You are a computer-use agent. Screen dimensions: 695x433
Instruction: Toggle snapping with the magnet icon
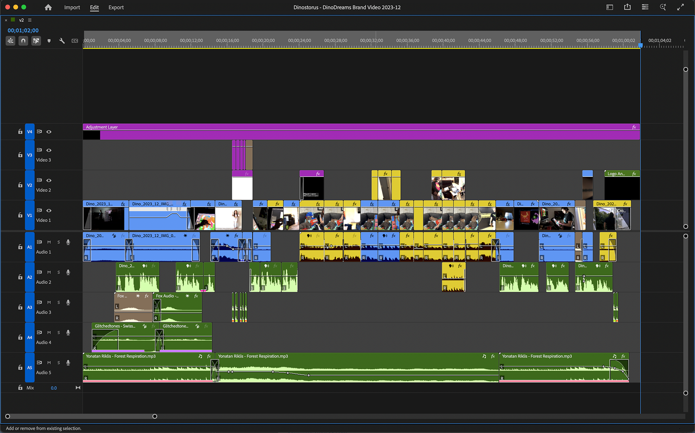23,41
